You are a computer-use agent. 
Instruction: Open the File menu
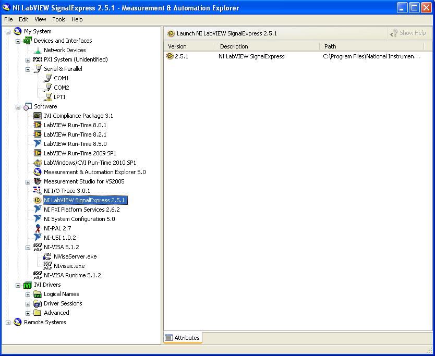(x=8, y=19)
